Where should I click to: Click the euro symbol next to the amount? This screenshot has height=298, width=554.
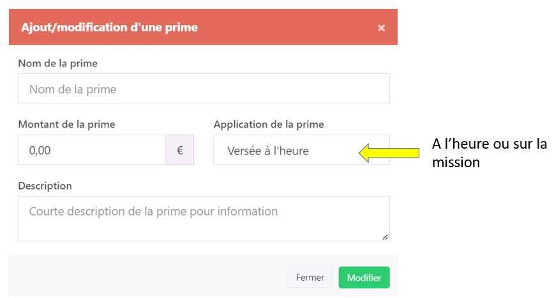pyautogui.click(x=179, y=151)
